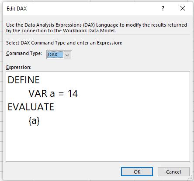Confirm the expression with OK
Image resolution: width=194 pixels, height=181 pixels.
(137, 172)
